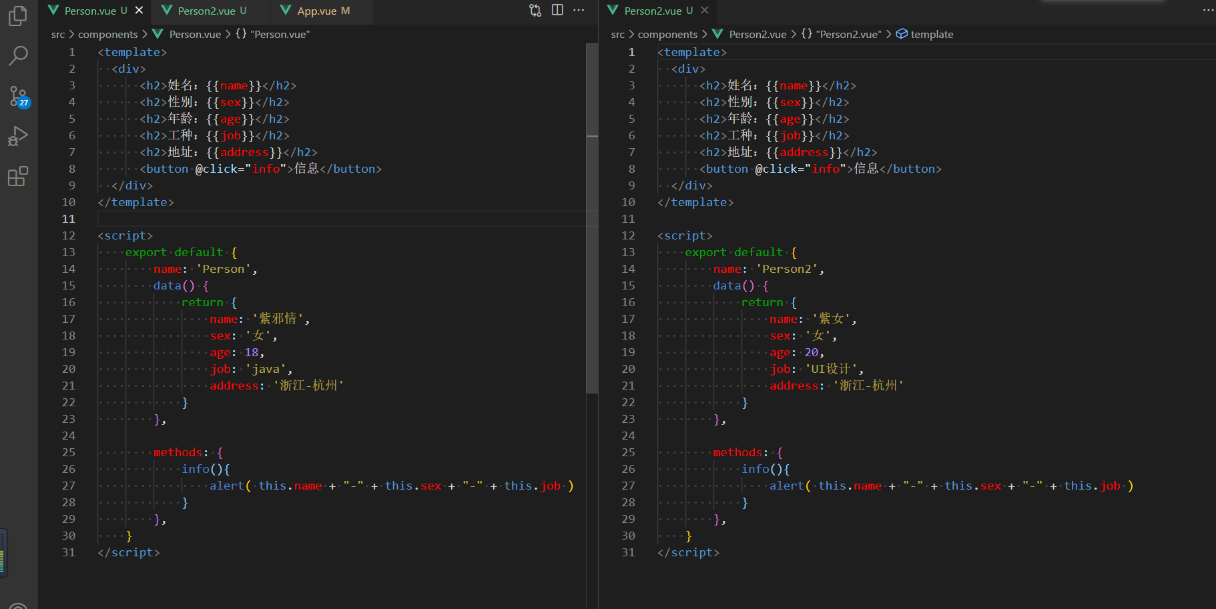
Task: Close the Person.vue tab
Action: coord(139,10)
